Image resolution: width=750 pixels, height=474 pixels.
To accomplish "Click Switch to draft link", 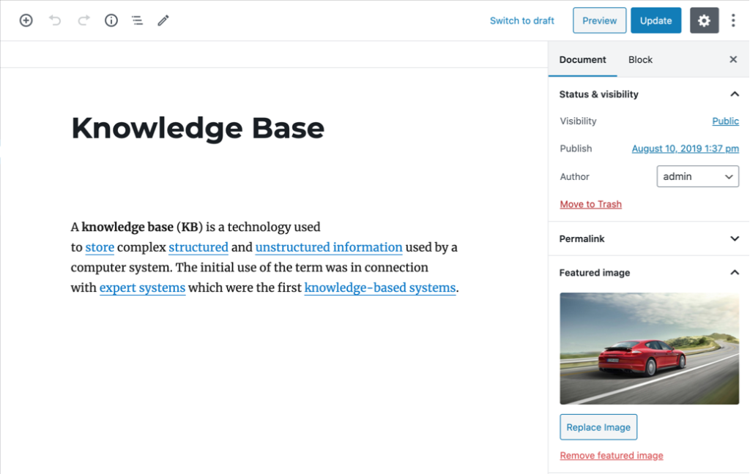I will (x=521, y=20).
